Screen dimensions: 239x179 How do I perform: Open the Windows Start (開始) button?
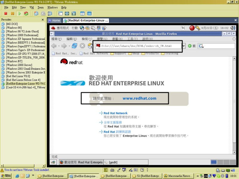coord(6,176)
